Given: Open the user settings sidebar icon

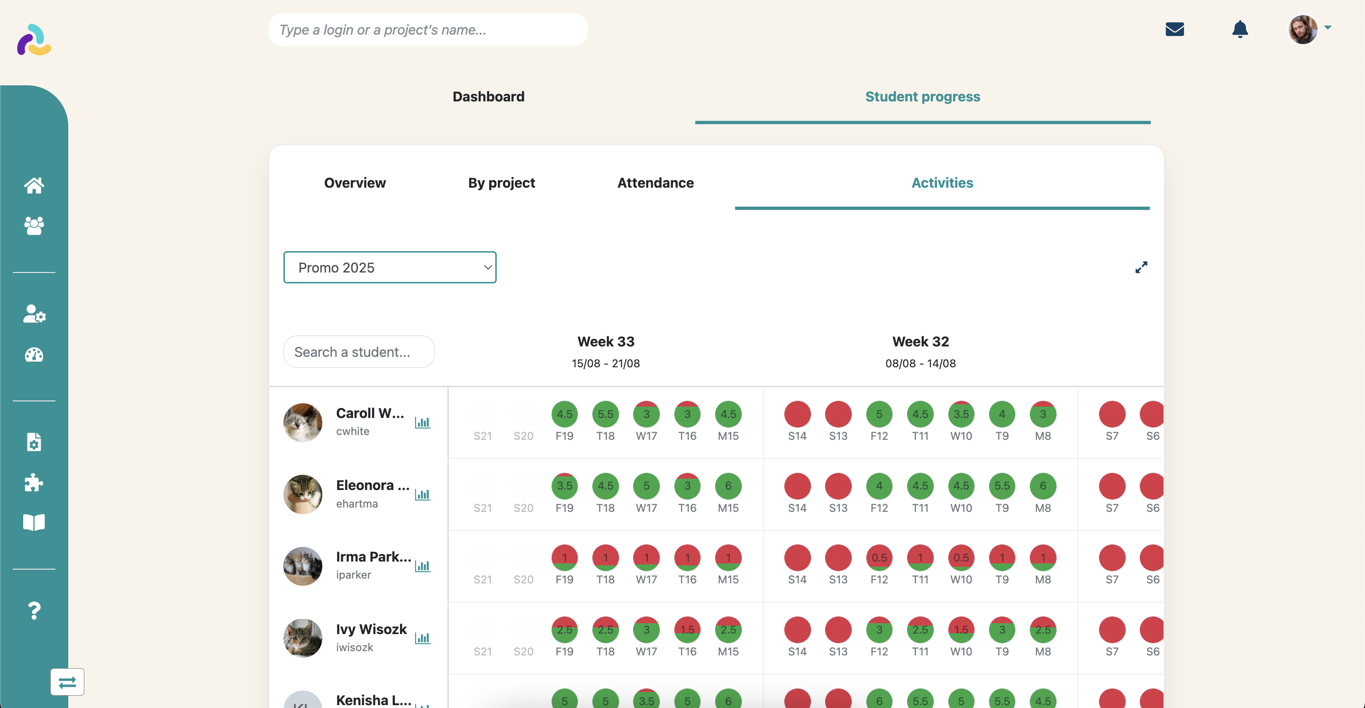Looking at the screenshot, I should pyautogui.click(x=34, y=314).
